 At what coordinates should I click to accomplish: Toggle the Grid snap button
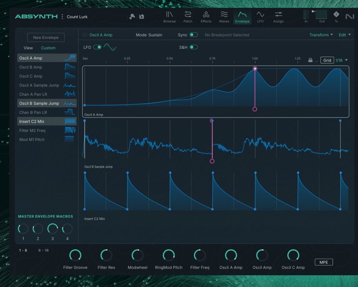(327, 60)
